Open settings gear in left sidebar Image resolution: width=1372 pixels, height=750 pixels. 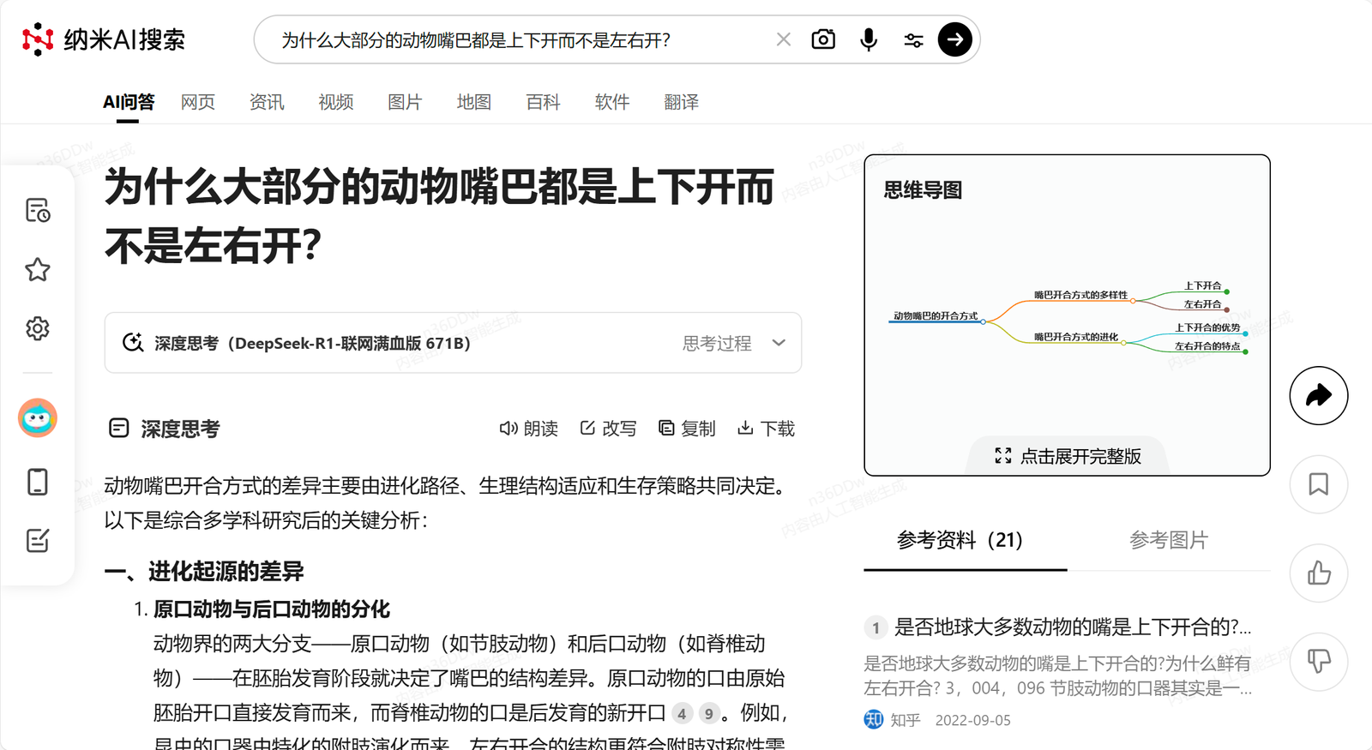coord(38,328)
